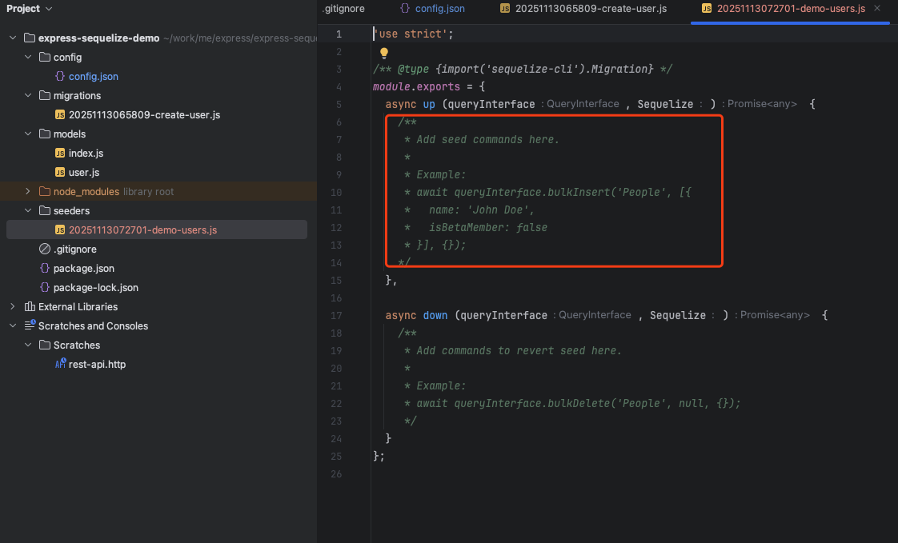The width and height of the screenshot is (898, 543).
Task: Switch to the 20251113065809-create-user.js tab
Action: [583, 9]
